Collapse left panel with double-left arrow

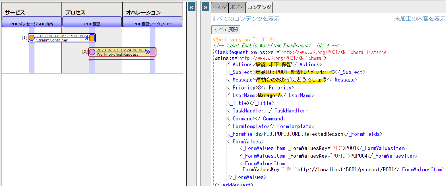pos(192,7)
